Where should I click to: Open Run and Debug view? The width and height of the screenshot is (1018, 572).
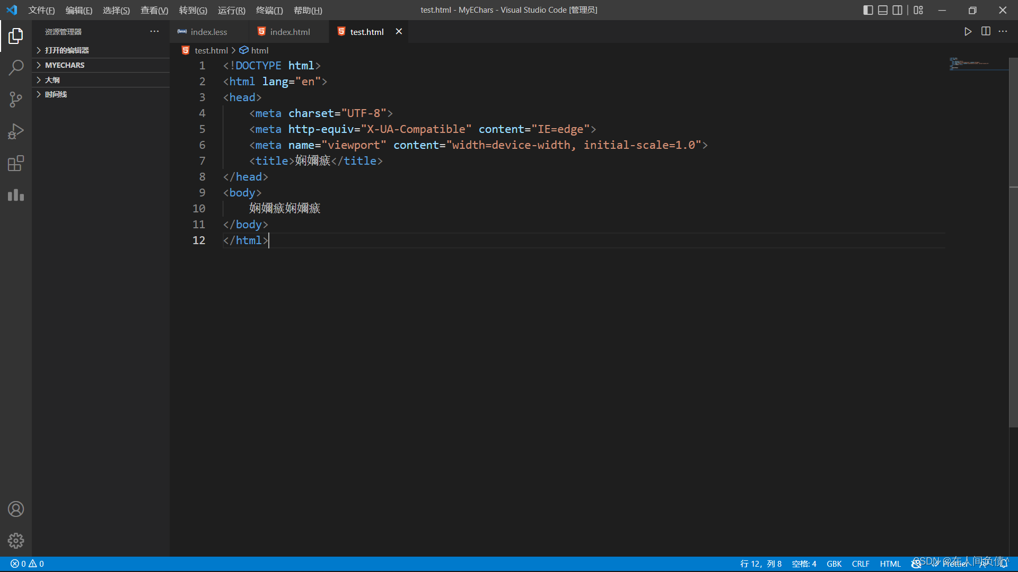click(16, 131)
